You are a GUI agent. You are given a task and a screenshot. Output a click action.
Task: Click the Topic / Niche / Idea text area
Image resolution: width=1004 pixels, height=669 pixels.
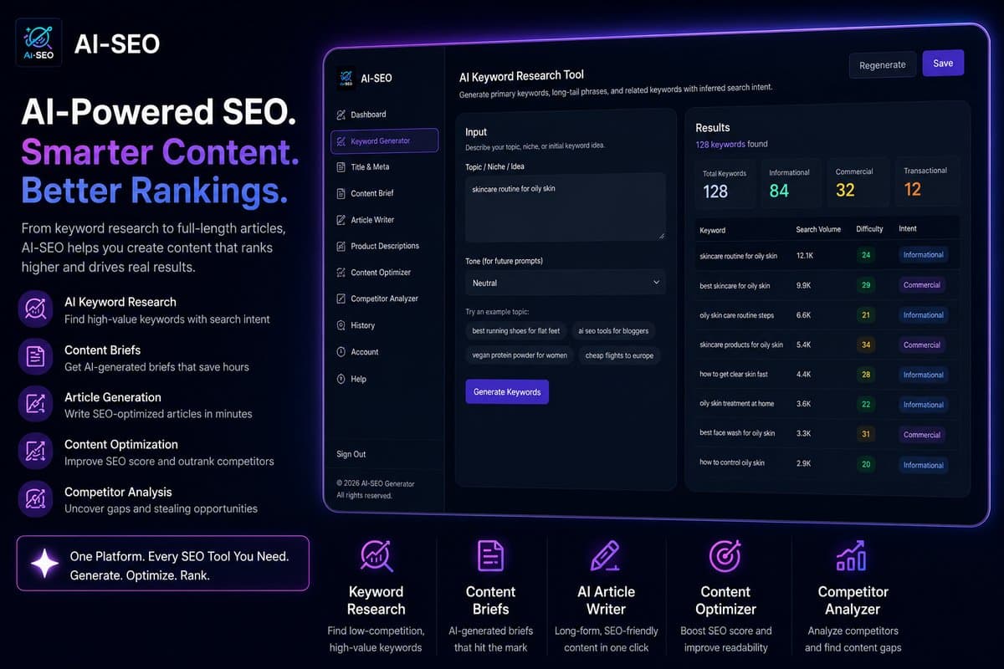click(566, 207)
